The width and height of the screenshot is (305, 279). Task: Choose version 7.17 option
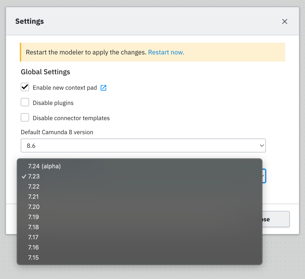(140, 237)
